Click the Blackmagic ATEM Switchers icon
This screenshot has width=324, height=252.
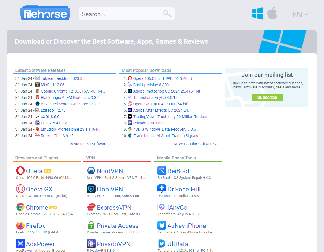[x=38, y=97]
